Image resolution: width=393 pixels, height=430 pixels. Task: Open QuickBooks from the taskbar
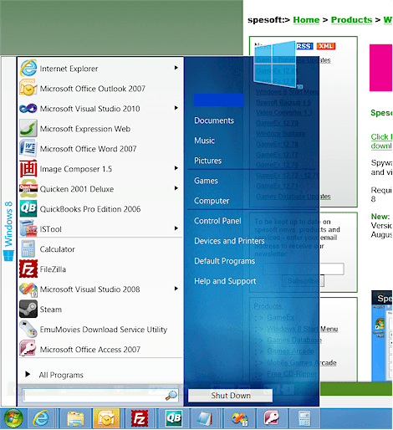(x=174, y=418)
